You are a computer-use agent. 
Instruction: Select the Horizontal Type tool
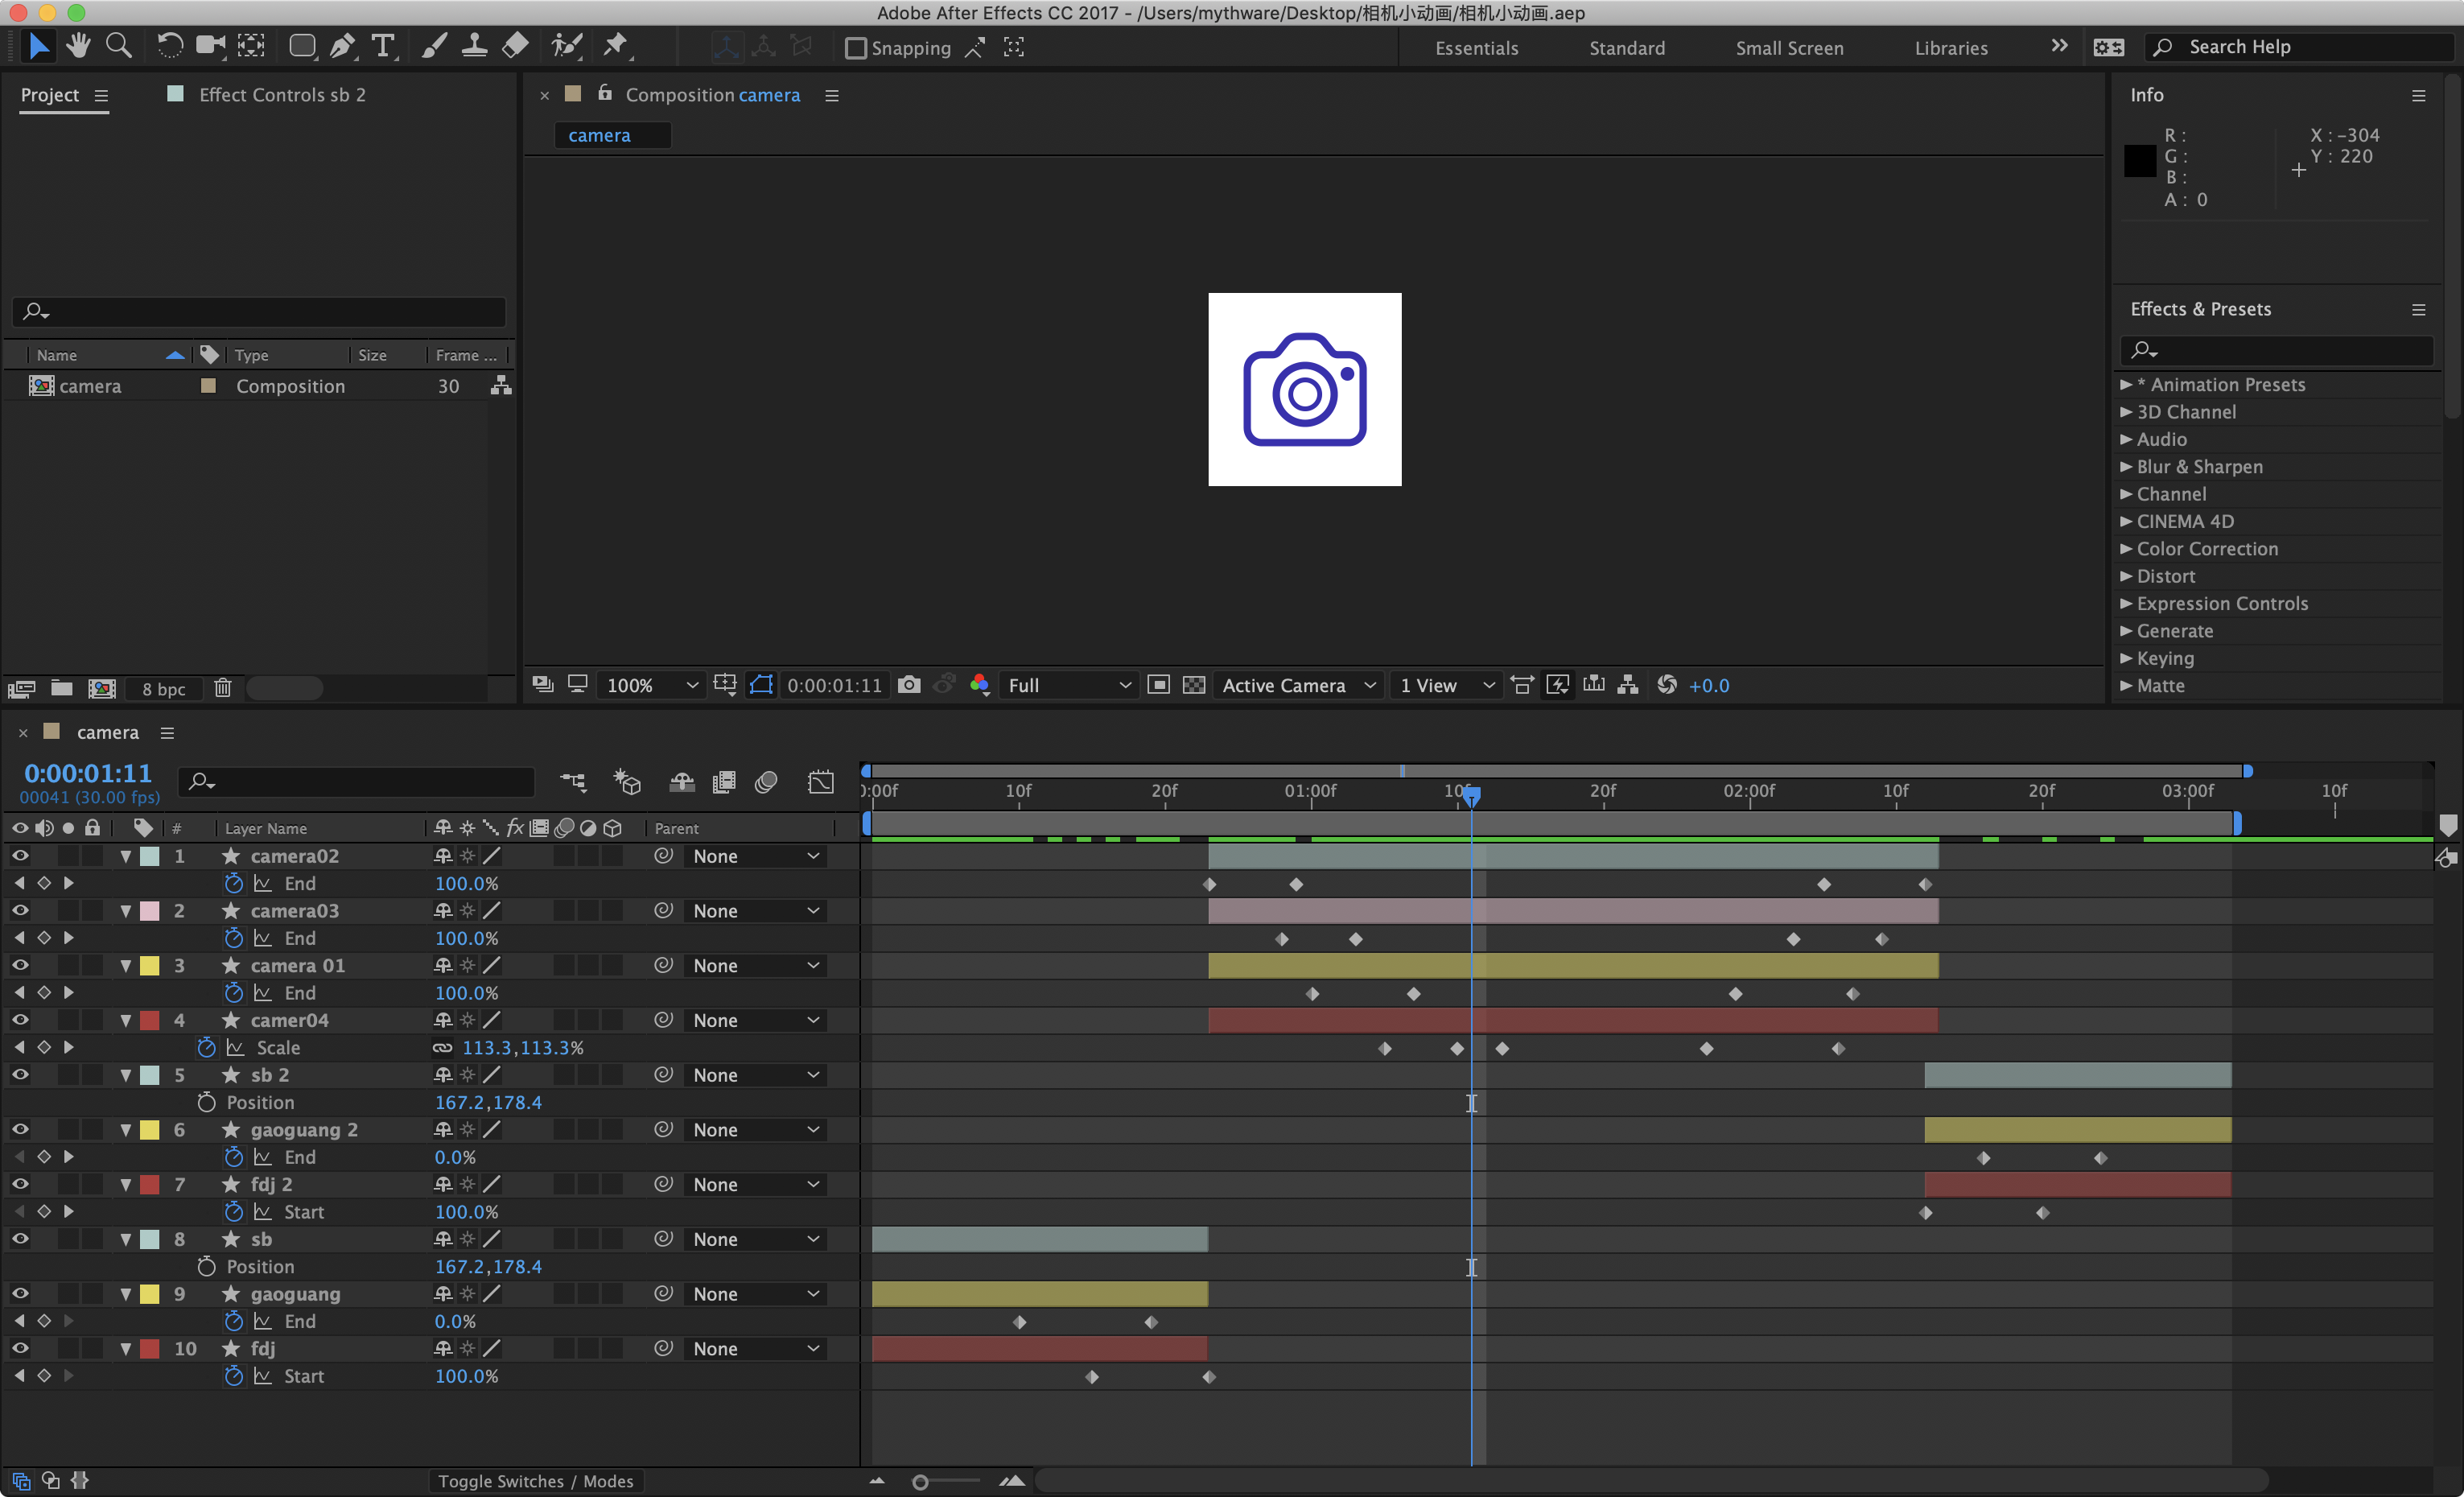pyautogui.click(x=382, y=46)
